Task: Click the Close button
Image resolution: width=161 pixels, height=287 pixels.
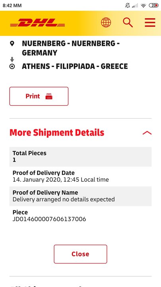Action: (x=80, y=254)
